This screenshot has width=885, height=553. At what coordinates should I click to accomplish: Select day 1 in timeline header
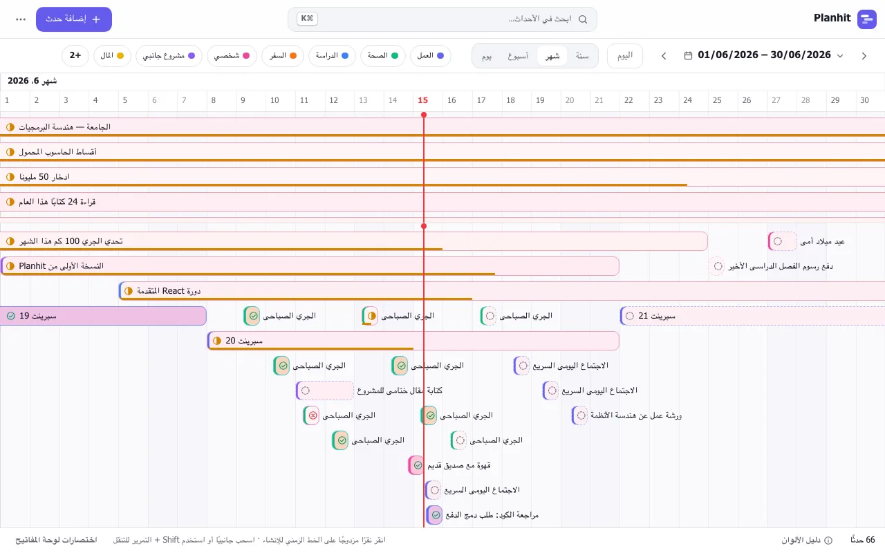tap(7, 100)
